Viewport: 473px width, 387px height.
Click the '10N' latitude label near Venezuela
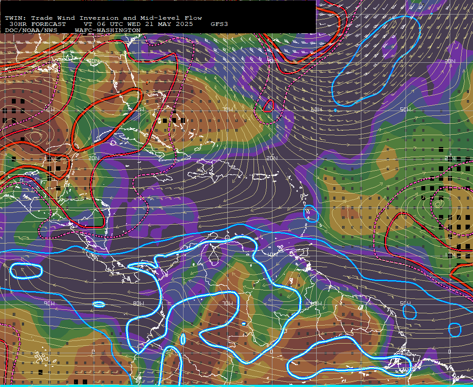tap(272, 254)
